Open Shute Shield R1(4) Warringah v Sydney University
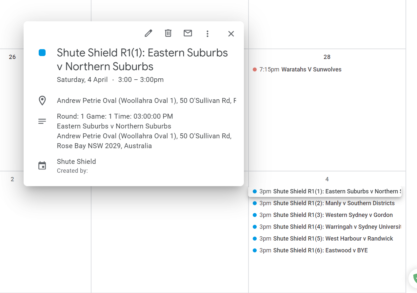This screenshot has width=417, height=293. pos(325,227)
